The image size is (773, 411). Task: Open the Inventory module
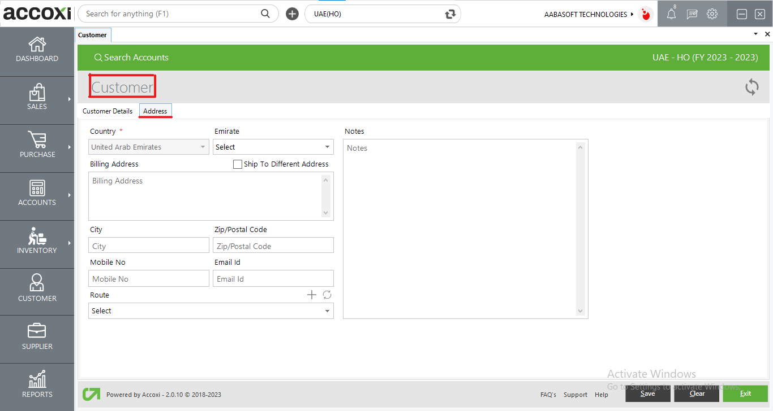coord(37,242)
